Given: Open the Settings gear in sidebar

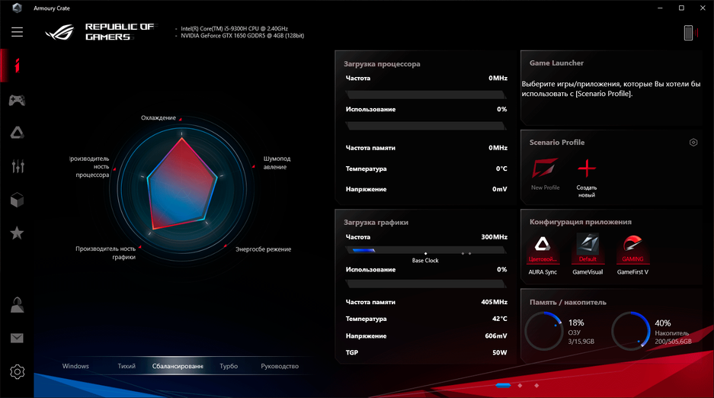Looking at the screenshot, I should (x=18, y=371).
